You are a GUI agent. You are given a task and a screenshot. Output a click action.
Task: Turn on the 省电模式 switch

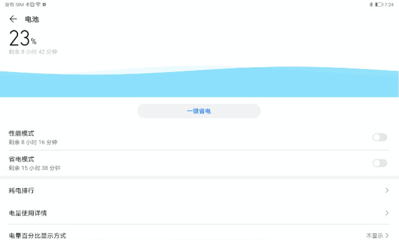click(380, 163)
